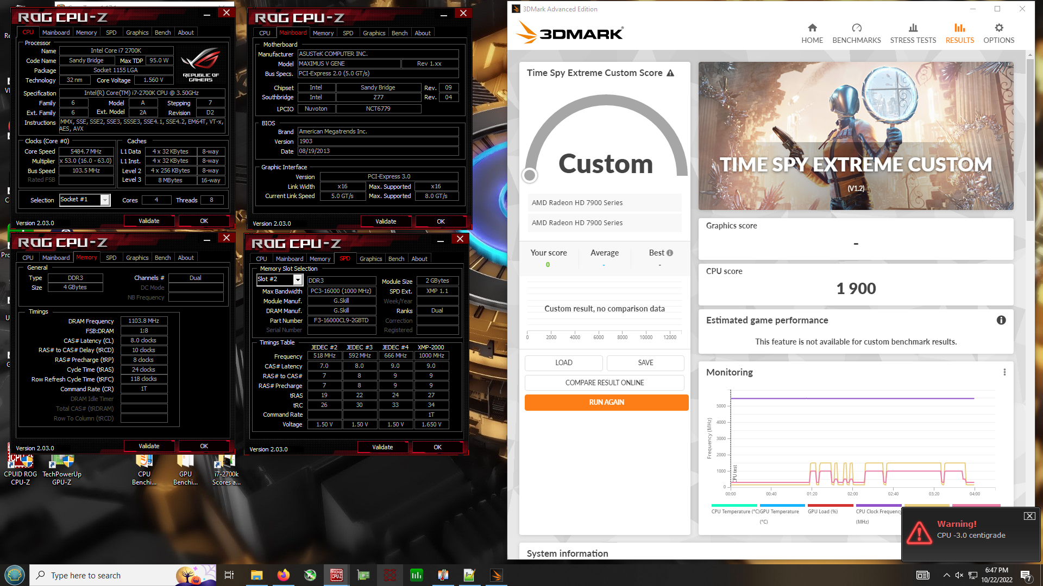Image resolution: width=1043 pixels, height=586 pixels.
Task: Click the warning triangle beside Custom Score title
Action: coord(670,73)
